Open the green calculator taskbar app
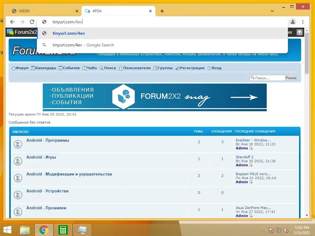315x236 pixels. tap(63, 230)
